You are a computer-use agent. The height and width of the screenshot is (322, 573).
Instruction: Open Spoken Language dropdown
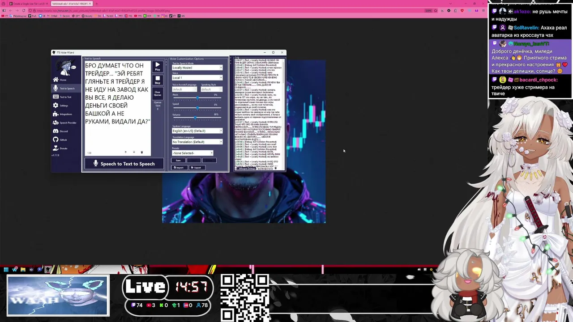(x=197, y=131)
